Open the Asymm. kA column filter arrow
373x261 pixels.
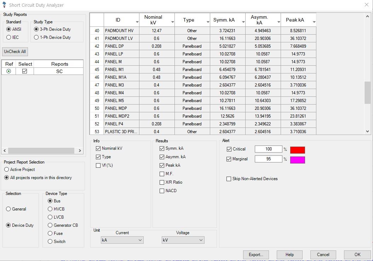click(279, 22)
